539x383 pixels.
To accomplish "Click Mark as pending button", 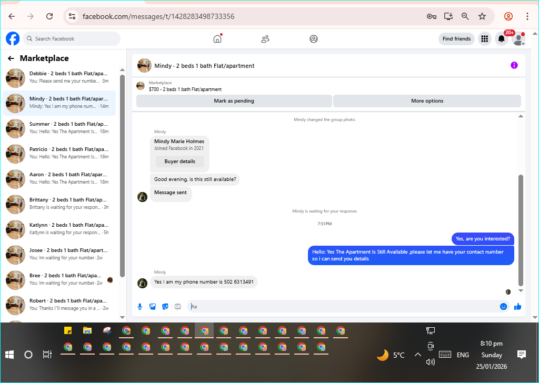I will [234, 101].
